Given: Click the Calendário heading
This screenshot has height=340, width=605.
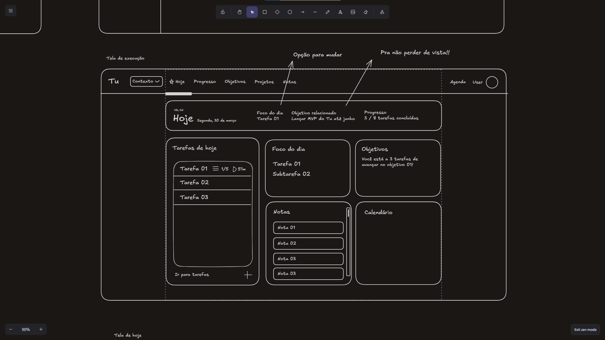Looking at the screenshot, I should pyautogui.click(x=378, y=212).
